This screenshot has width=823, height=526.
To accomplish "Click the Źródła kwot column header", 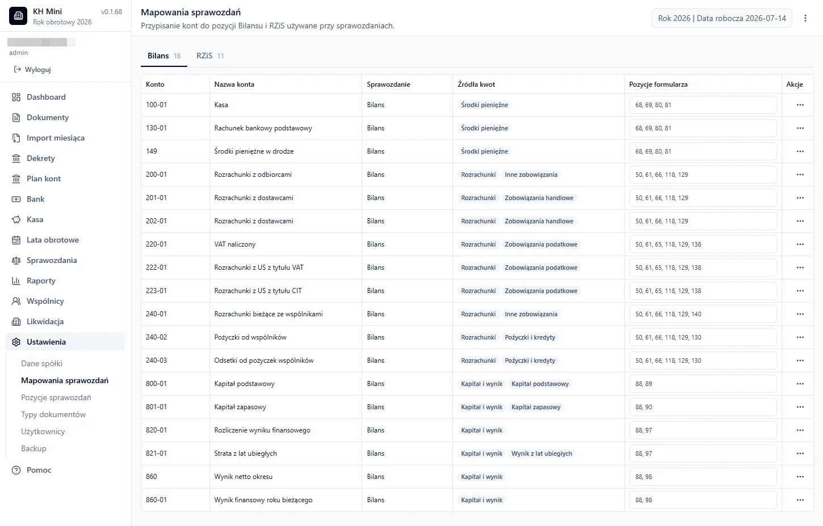I will [x=476, y=84].
